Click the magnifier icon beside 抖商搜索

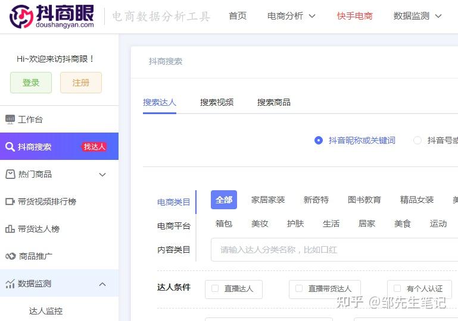[10, 147]
